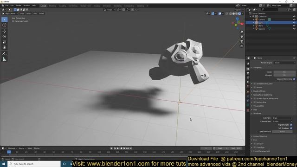Hide the Camera with its eye icon
Image resolution: width=297 pixels, height=167 pixels.
point(294,19)
